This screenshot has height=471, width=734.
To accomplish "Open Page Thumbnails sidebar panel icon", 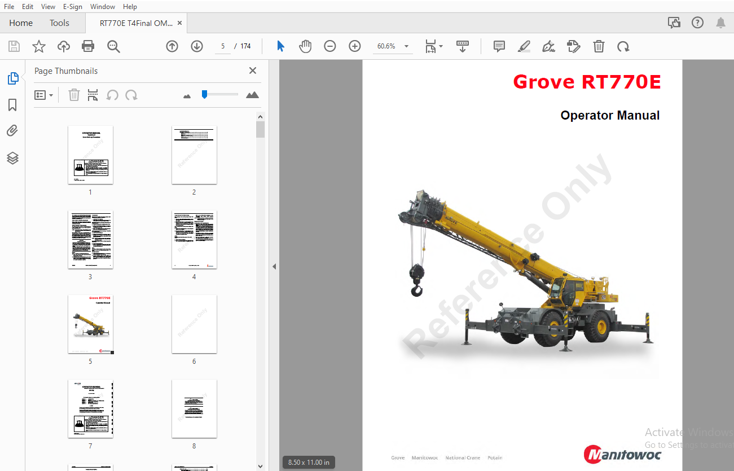I will [x=13, y=78].
